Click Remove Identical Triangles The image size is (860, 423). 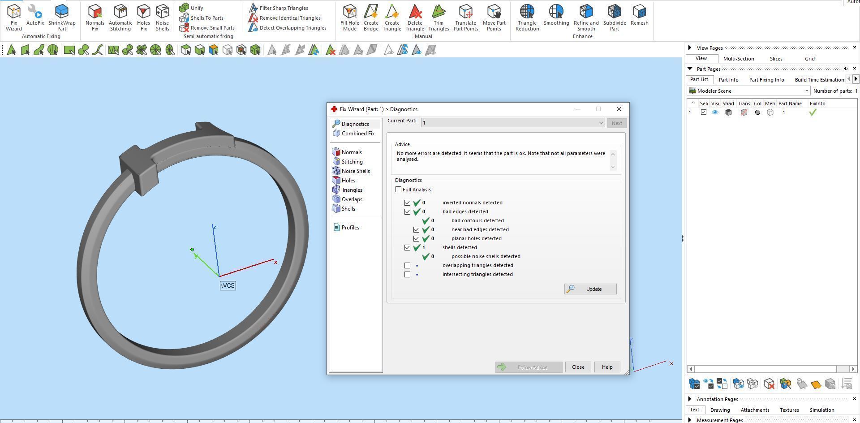284,18
